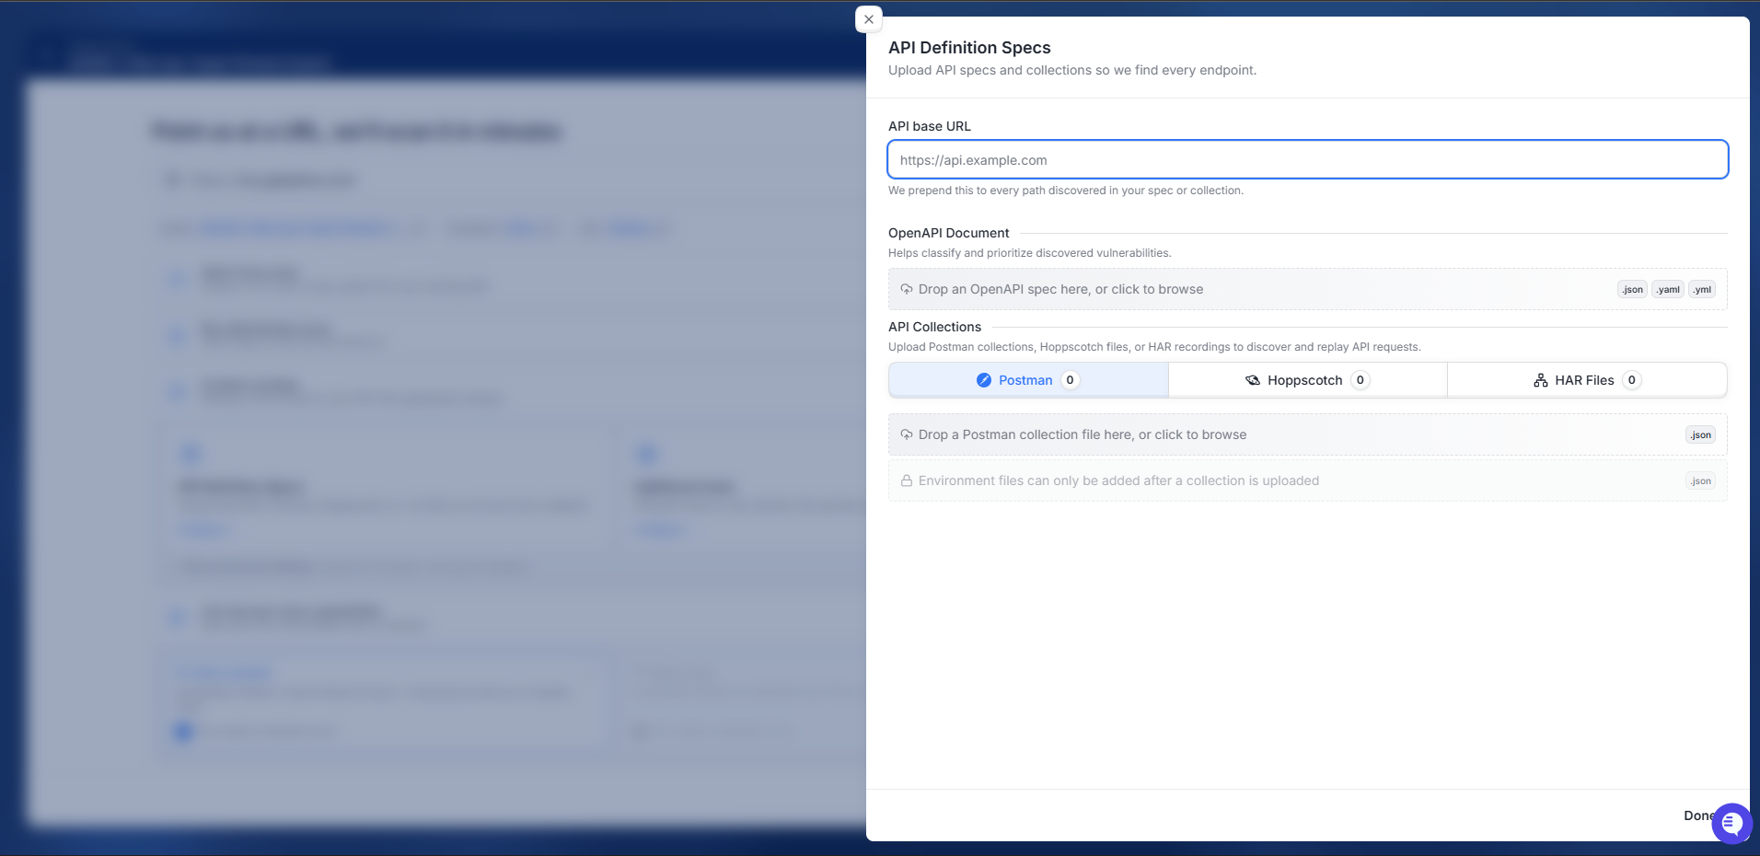Select the Postman collections tab
Screen dimensions: 1760x856
tap(1028, 380)
